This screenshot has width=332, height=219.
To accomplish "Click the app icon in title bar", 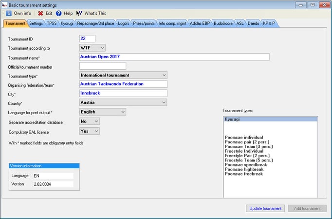I will (4, 4).
